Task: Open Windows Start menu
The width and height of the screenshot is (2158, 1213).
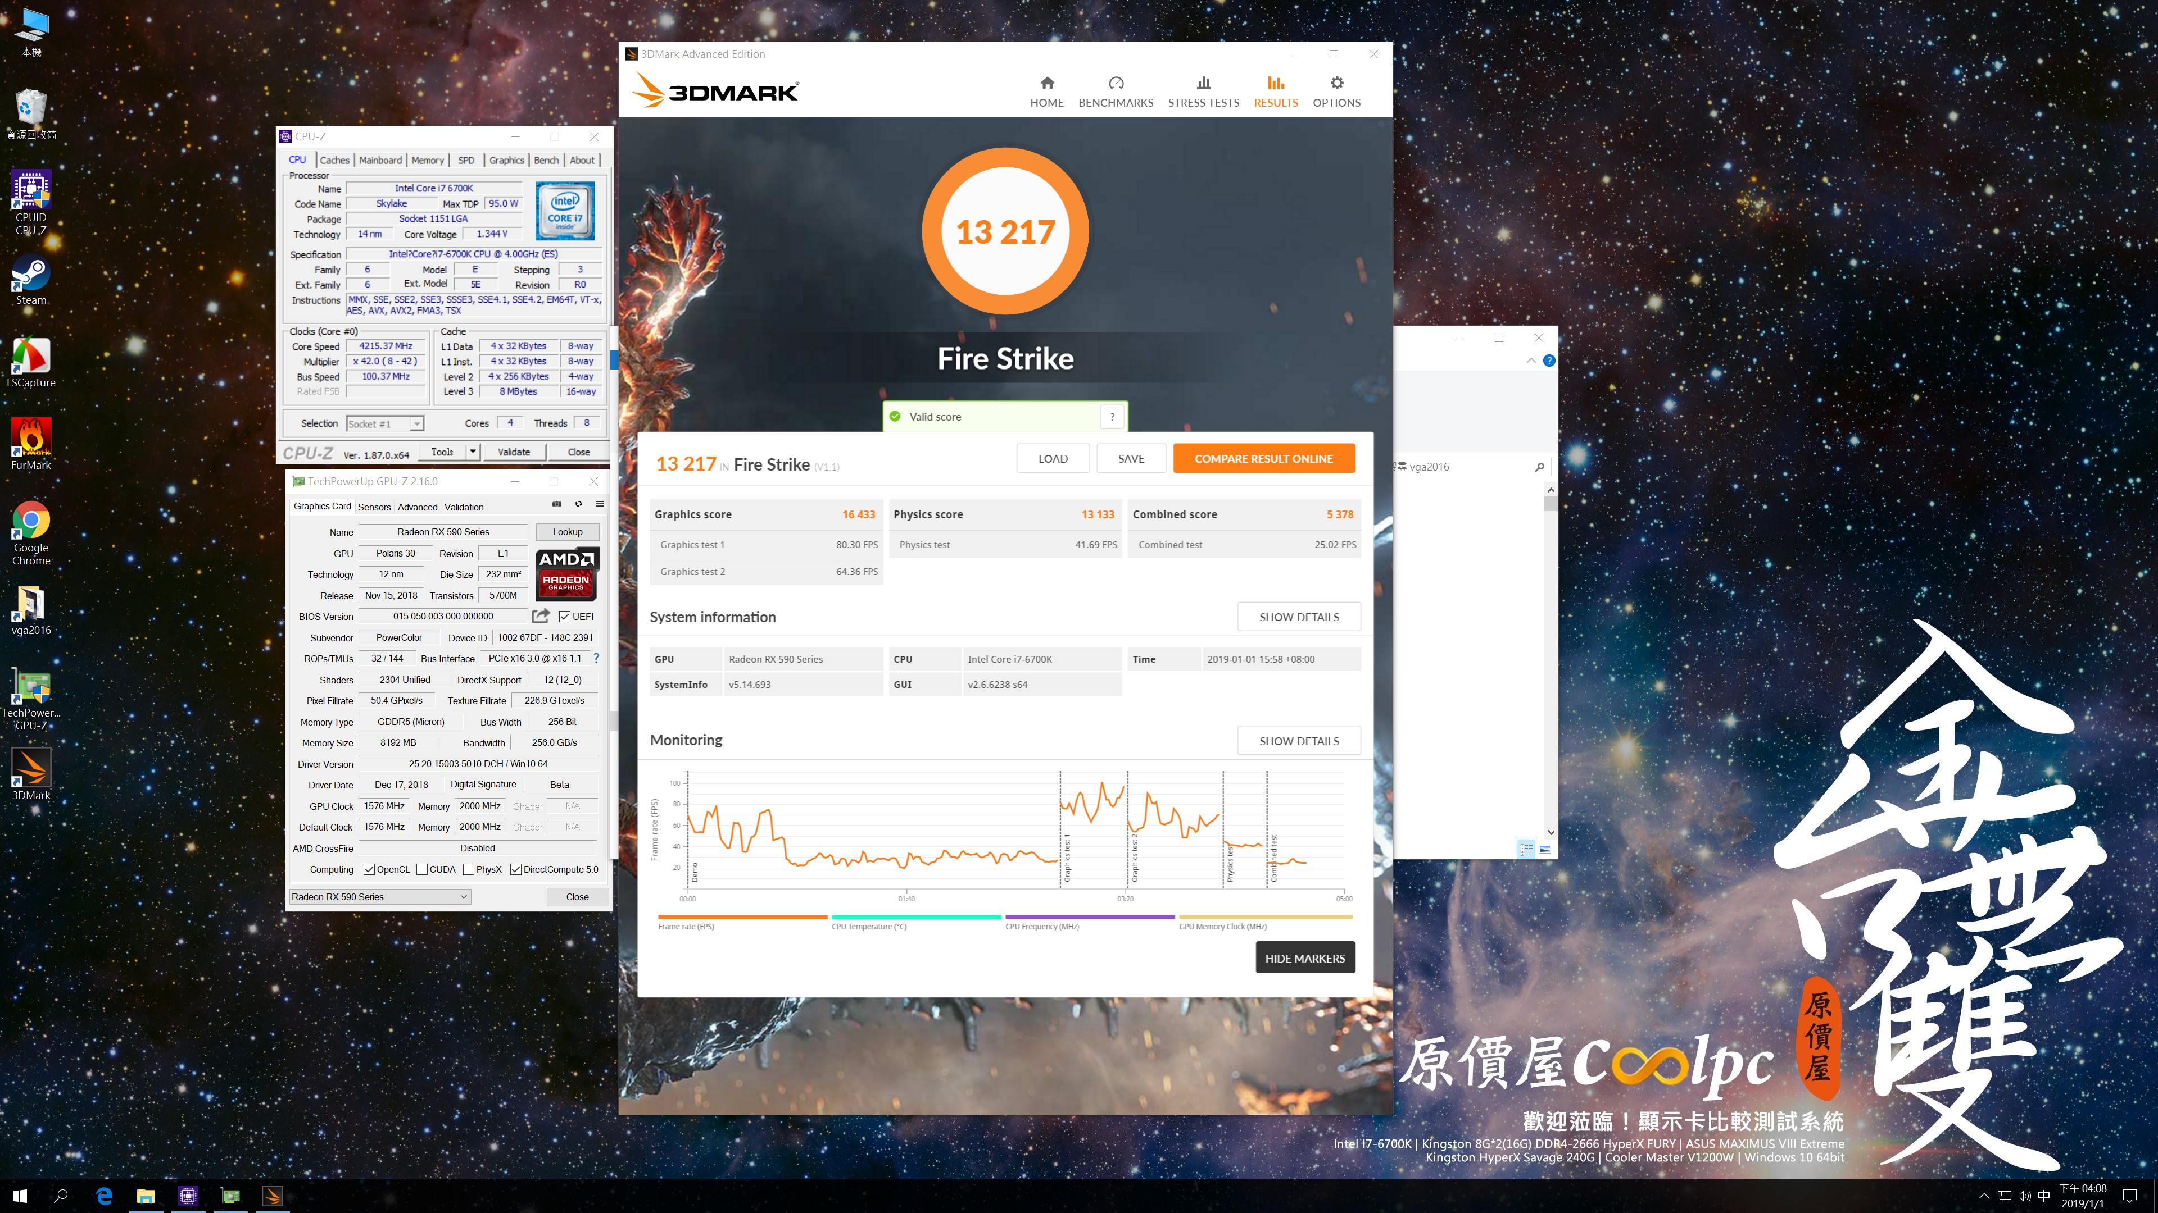Action: [20, 1196]
